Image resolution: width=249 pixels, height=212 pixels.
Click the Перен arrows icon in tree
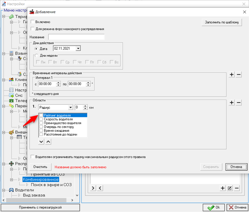pyautogui.click(x=11, y=106)
